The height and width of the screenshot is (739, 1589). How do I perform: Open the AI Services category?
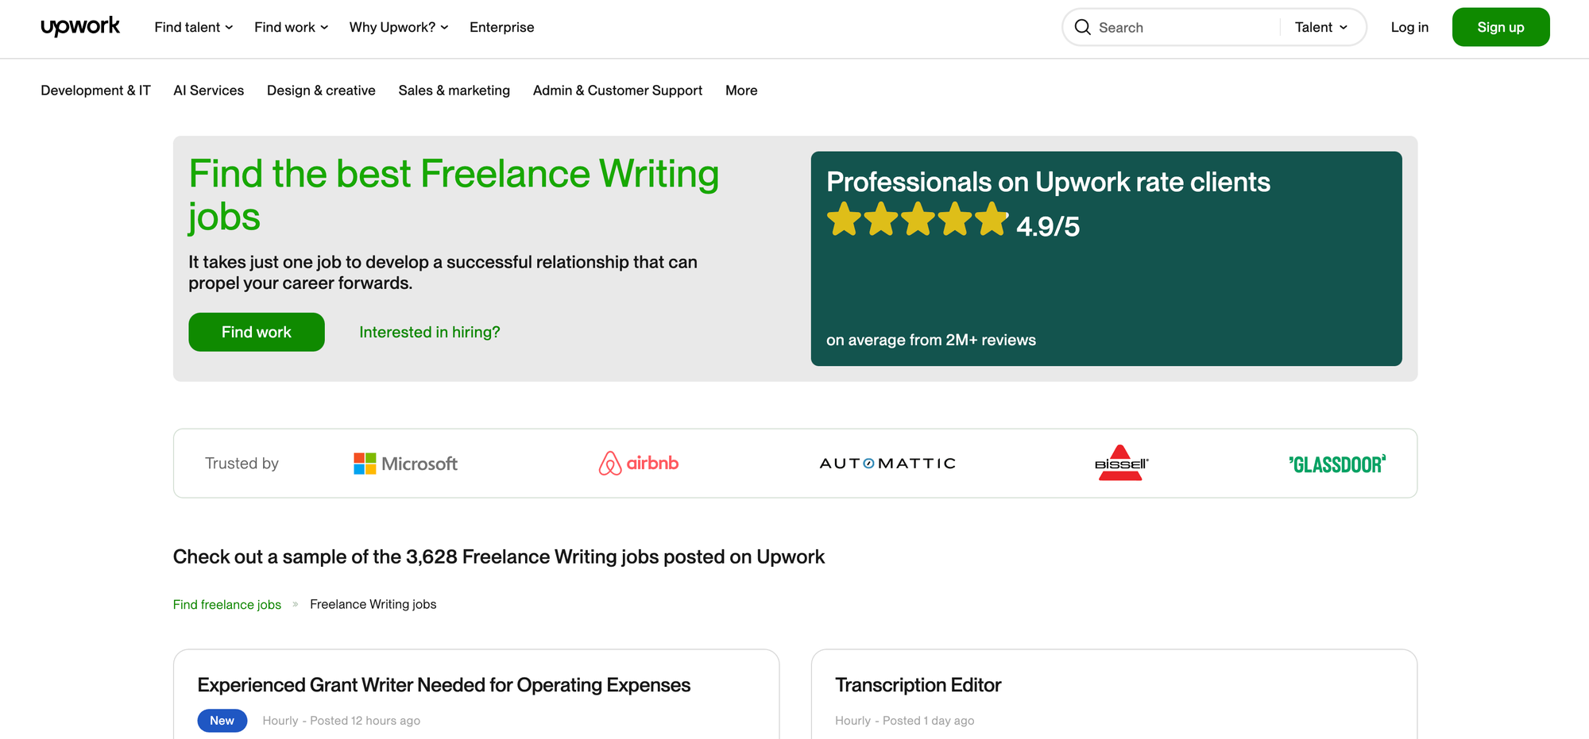tap(208, 90)
